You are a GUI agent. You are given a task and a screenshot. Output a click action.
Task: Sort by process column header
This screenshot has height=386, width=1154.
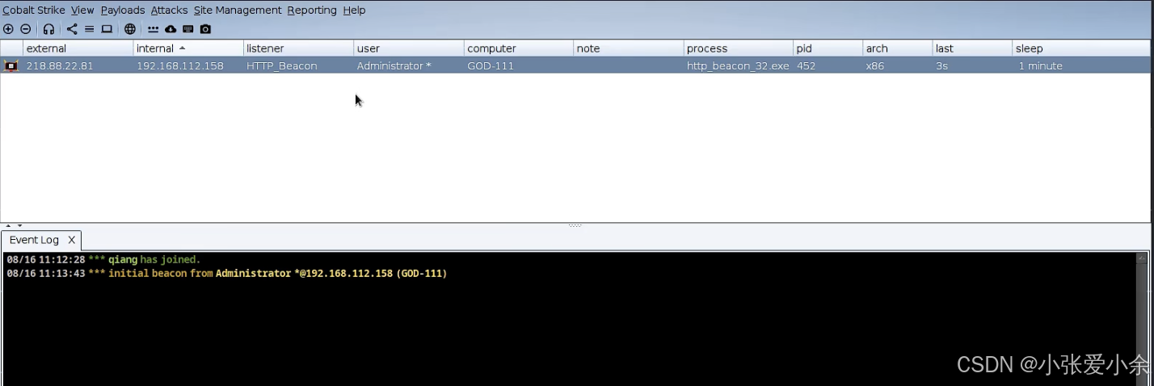[x=739, y=48]
